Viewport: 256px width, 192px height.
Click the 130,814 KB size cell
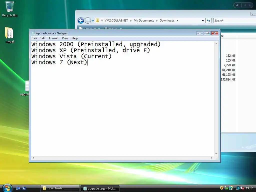pyautogui.click(x=228, y=79)
